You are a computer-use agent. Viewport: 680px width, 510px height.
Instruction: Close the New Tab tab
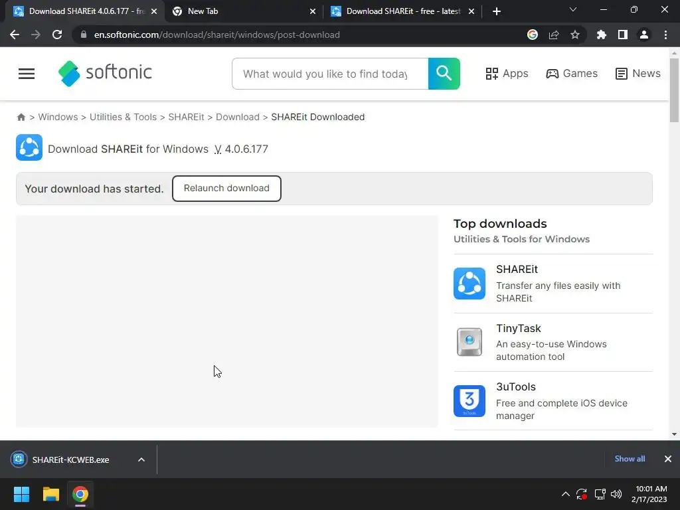tap(313, 11)
